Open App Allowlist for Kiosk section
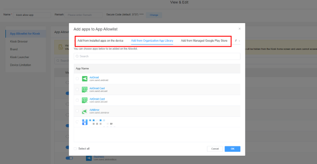The image size is (317, 164). 26,34
